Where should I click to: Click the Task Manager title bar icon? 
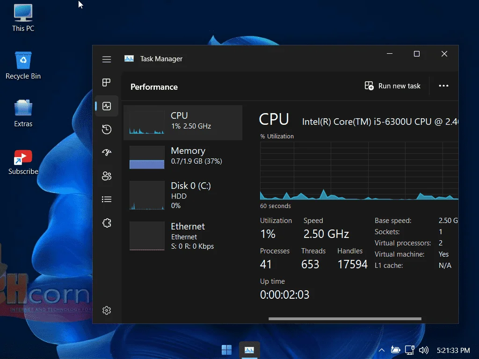pos(129,58)
